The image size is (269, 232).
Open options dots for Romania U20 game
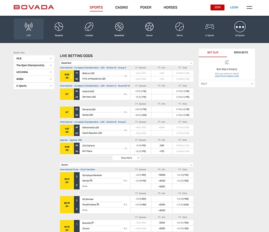71,112
